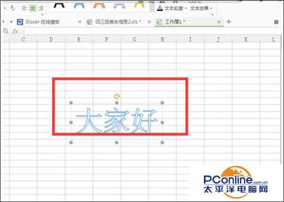Close the 四三班乘车信息2.xls tab
The image size is (284, 202).
point(149,22)
